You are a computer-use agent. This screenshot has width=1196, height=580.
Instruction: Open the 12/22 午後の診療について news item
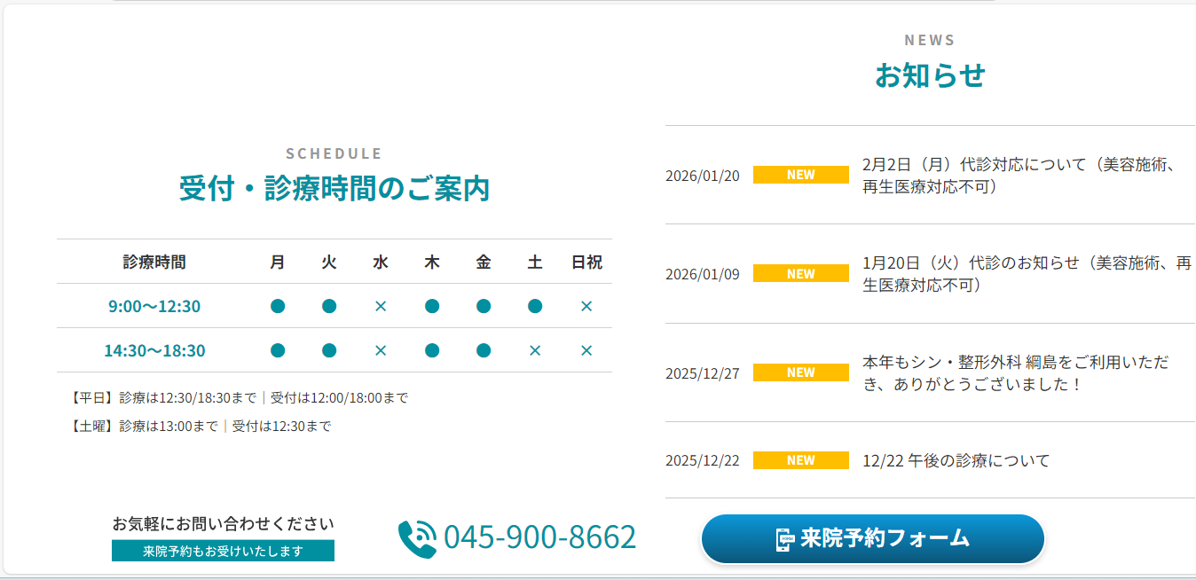tap(956, 461)
